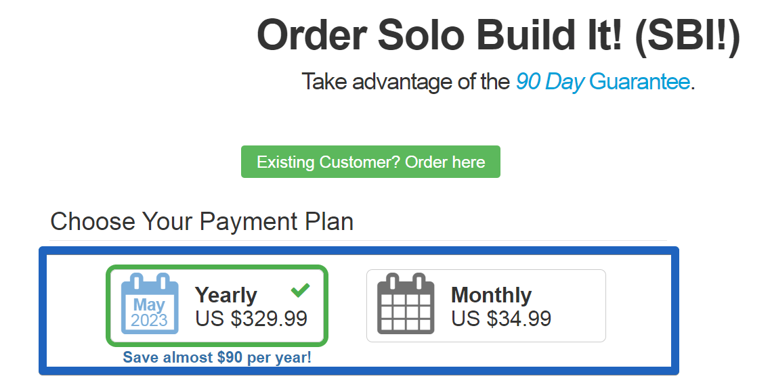
Task: Click the bold Yearly label
Action: point(226,296)
